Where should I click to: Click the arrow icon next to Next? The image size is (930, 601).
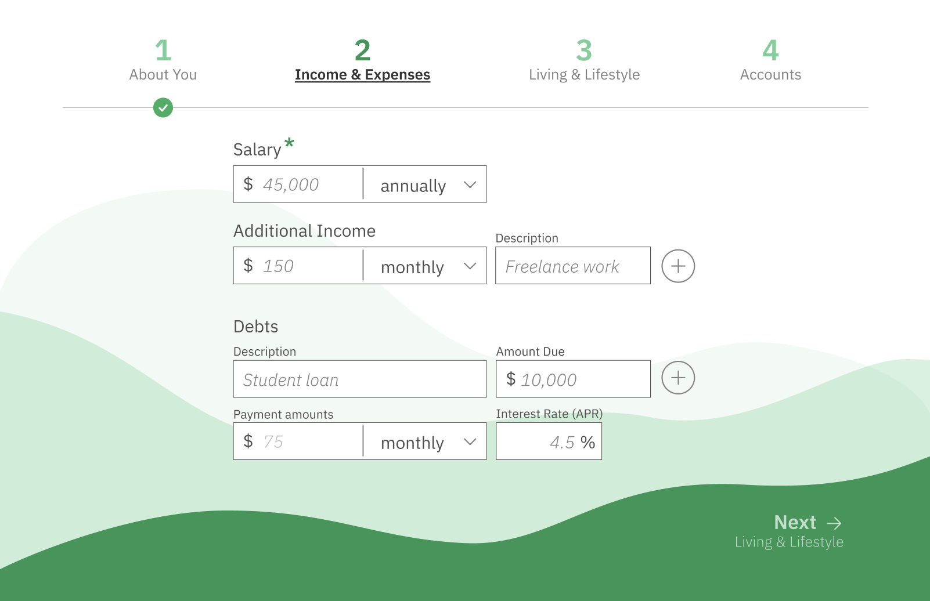pyautogui.click(x=835, y=523)
